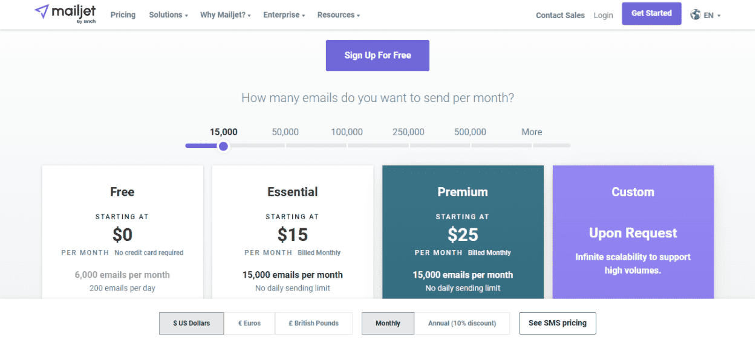Choose Annual (10% discount) billing
Image resolution: width=756 pixels, height=343 pixels.
coord(462,323)
